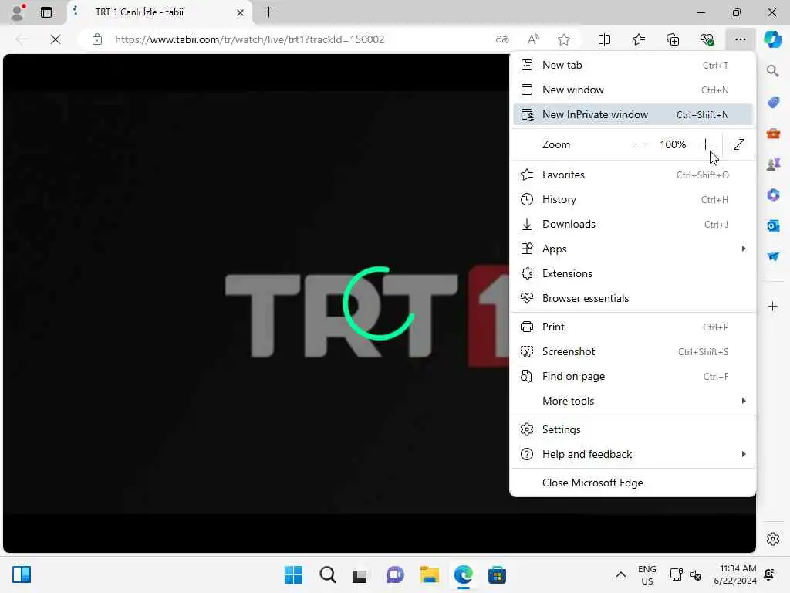The width and height of the screenshot is (790, 593).
Task: Select Screenshot in the menu
Action: pyautogui.click(x=633, y=351)
